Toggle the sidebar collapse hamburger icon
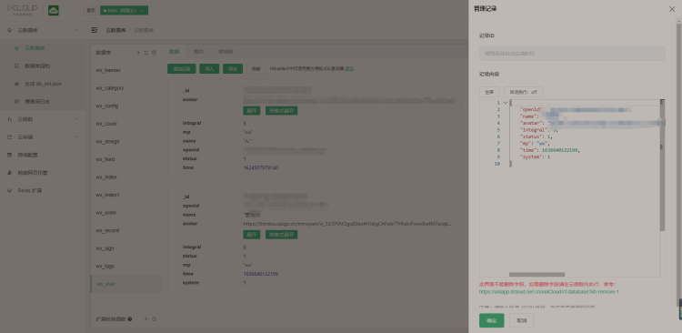 (94, 30)
